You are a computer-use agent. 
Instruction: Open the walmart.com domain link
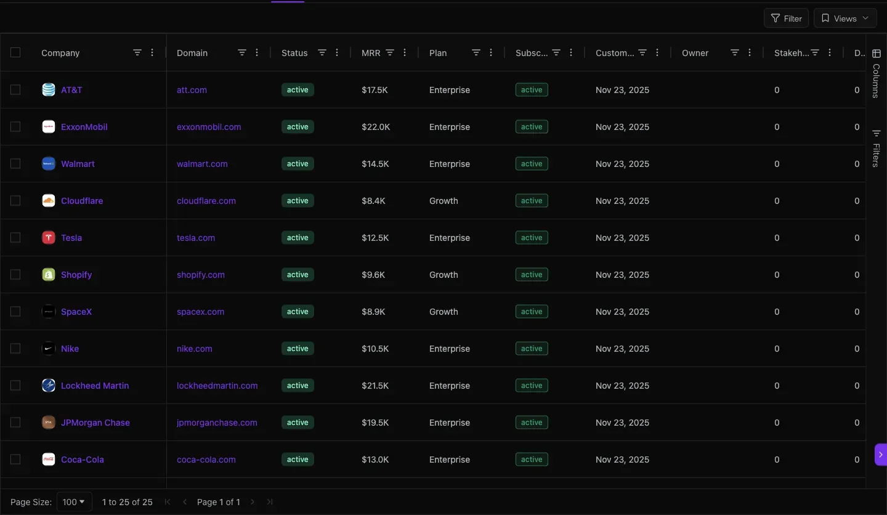[202, 164]
